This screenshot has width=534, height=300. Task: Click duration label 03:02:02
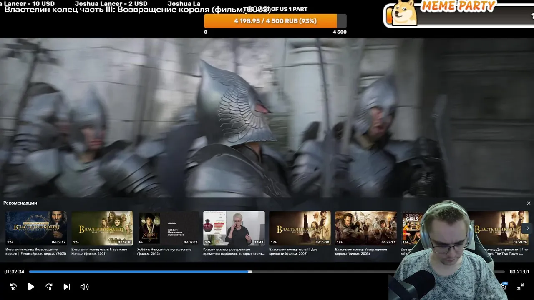pyautogui.click(x=191, y=242)
